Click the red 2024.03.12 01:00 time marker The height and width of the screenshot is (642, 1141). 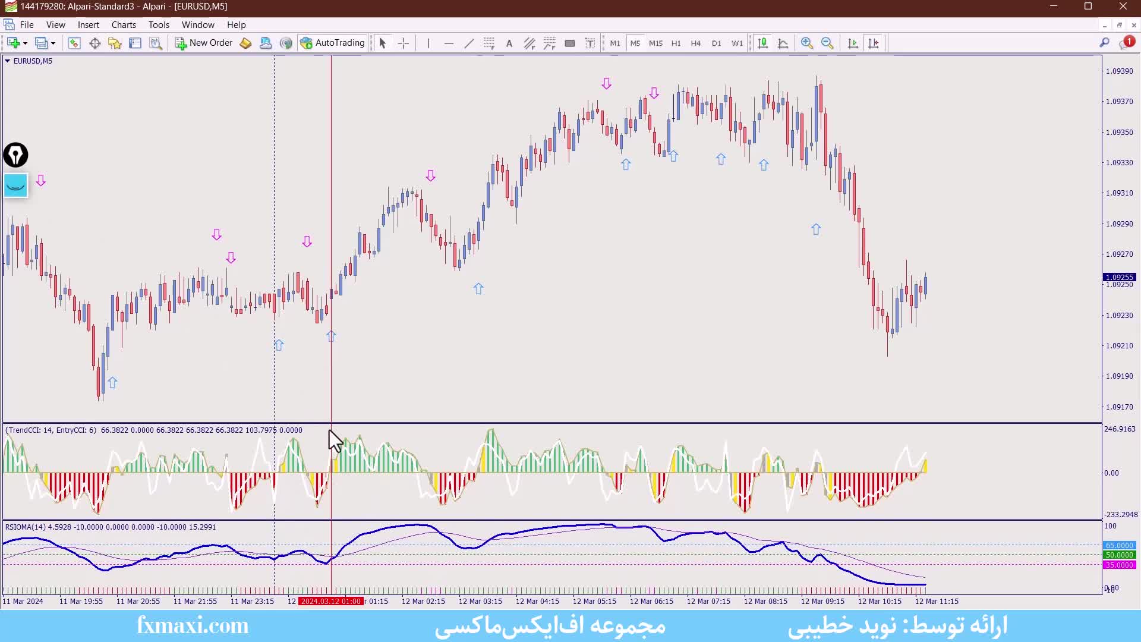tap(330, 601)
